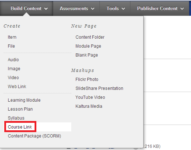Select Content Package (SCORM)
This screenshot has height=150, width=191.
[x=35, y=136]
